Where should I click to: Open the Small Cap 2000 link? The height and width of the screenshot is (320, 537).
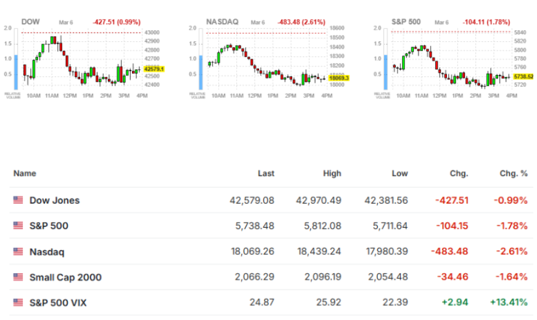pyautogui.click(x=65, y=278)
